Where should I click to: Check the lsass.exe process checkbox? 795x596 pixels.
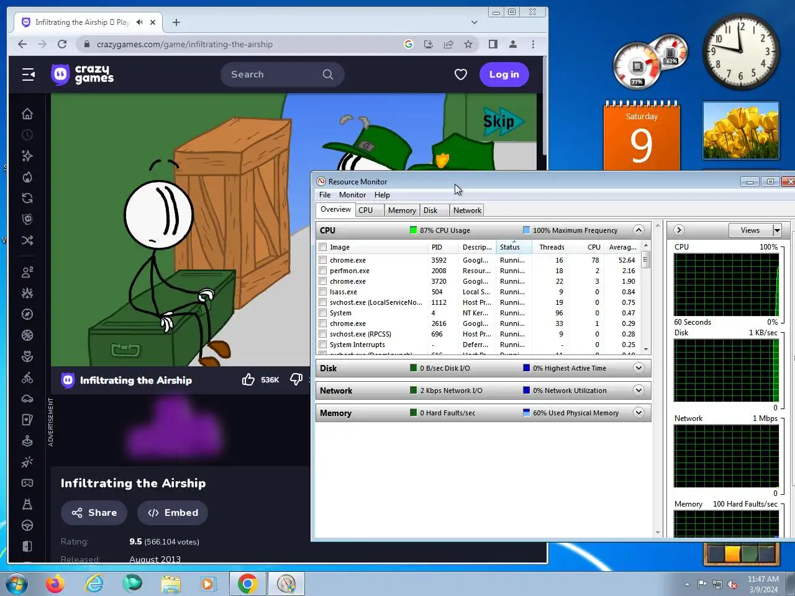click(x=323, y=292)
